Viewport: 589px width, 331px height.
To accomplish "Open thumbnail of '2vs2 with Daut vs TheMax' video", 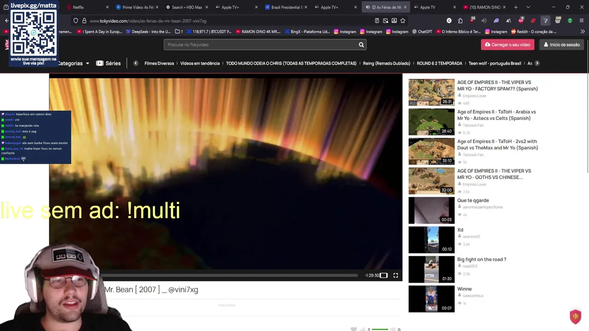I will tap(432, 151).
